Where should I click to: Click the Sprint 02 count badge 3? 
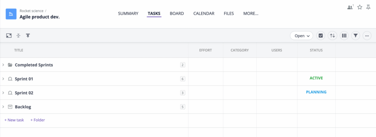pyautogui.click(x=183, y=93)
